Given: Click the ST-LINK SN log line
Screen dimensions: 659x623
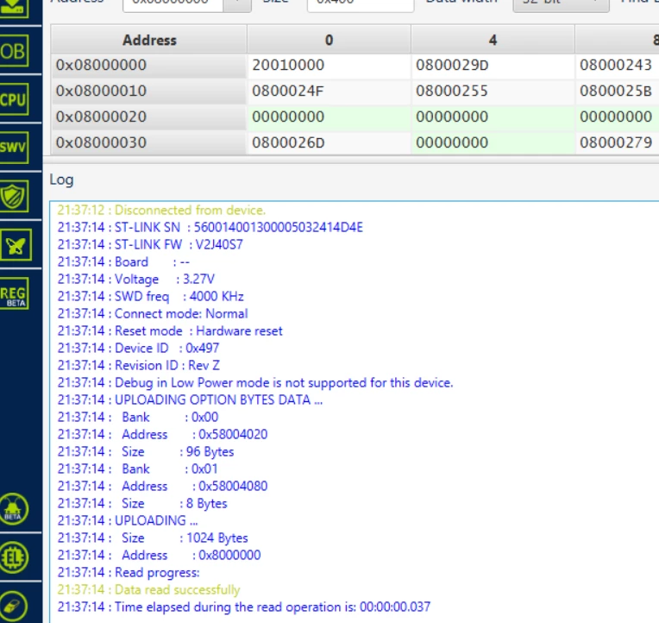Looking at the screenshot, I should tap(210, 228).
